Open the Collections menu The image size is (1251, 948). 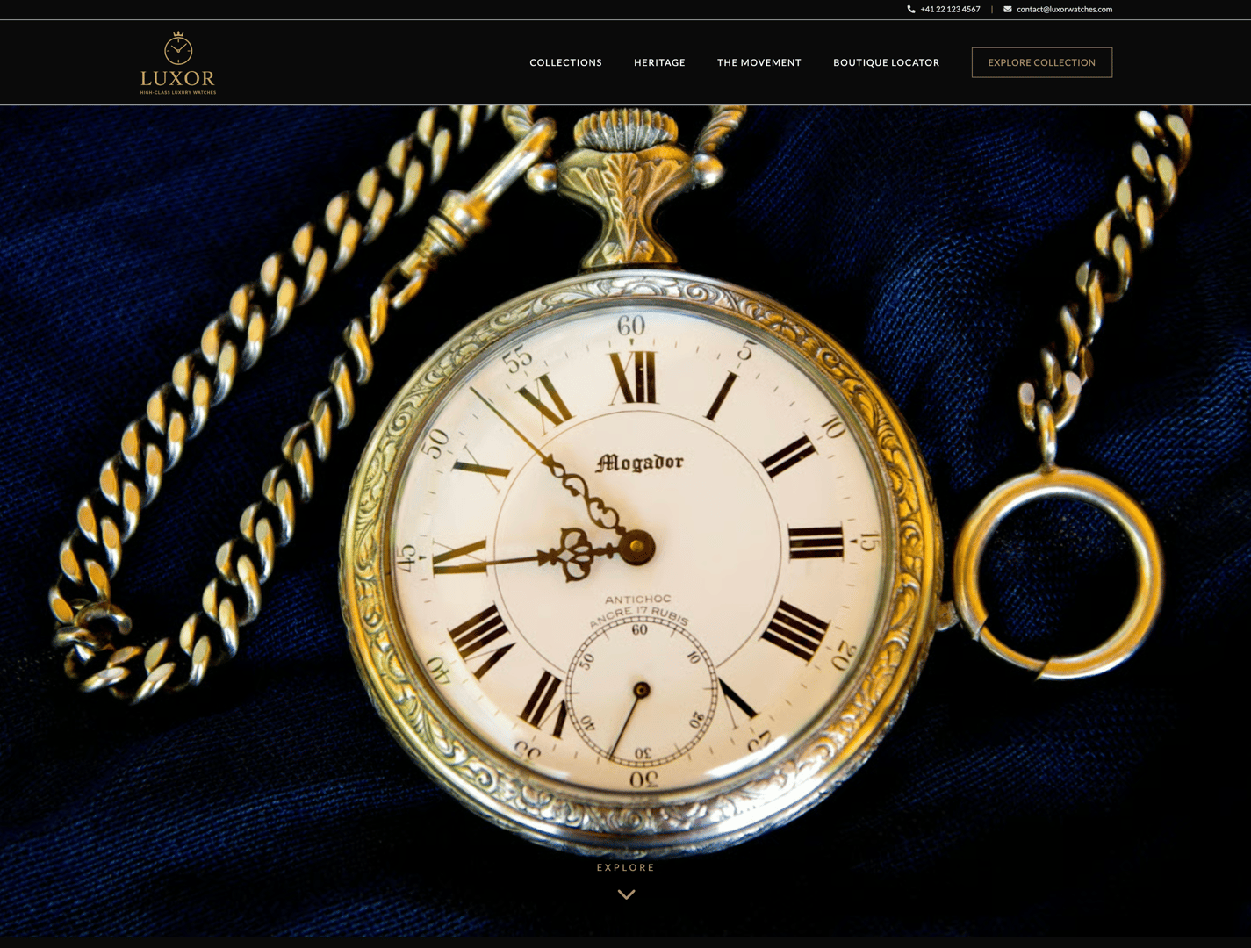(x=565, y=62)
